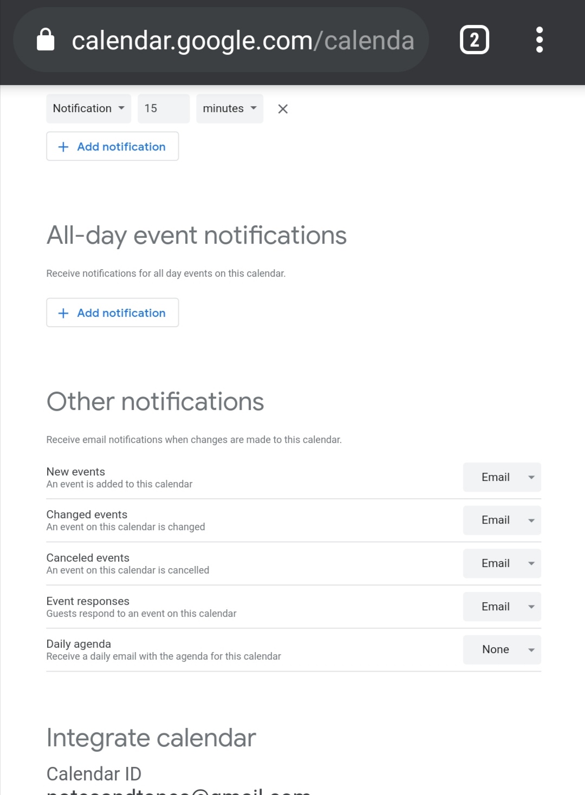Open Daily agenda None dropdown
The height and width of the screenshot is (795, 585).
point(502,649)
